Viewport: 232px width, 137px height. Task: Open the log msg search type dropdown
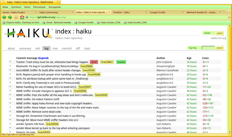(x=194, y=48)
